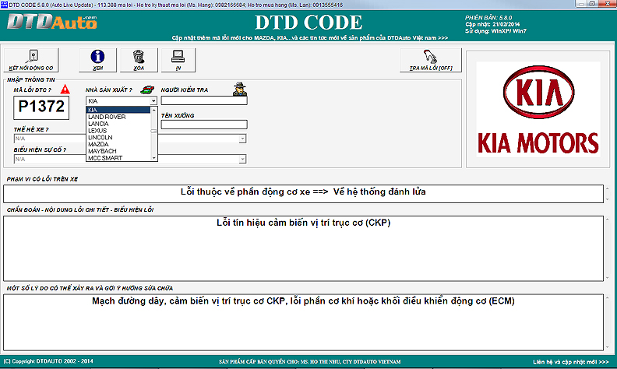Click scroll up arrow of the diagnosis detail box
This screenshot has width=617, height=369.
coord(608,219)
